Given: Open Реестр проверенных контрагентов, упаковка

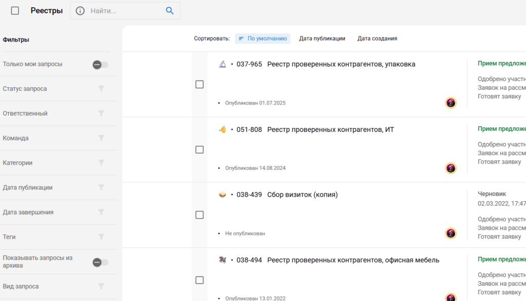Looking at the screenshot, I should click(x=341, y=64).
